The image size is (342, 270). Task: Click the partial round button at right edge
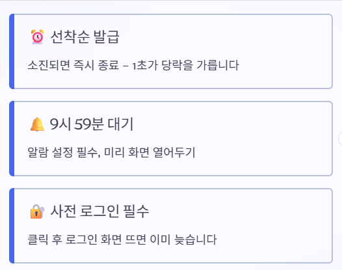point(340,139)
